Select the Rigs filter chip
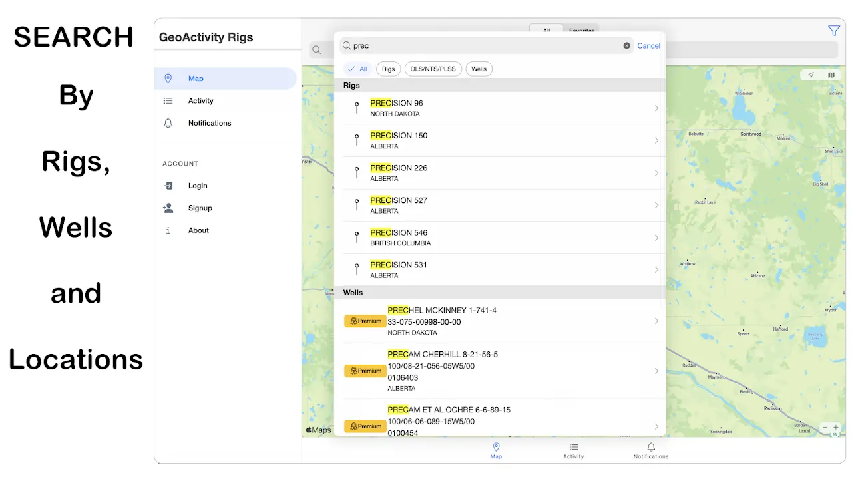 coord(389,69)
